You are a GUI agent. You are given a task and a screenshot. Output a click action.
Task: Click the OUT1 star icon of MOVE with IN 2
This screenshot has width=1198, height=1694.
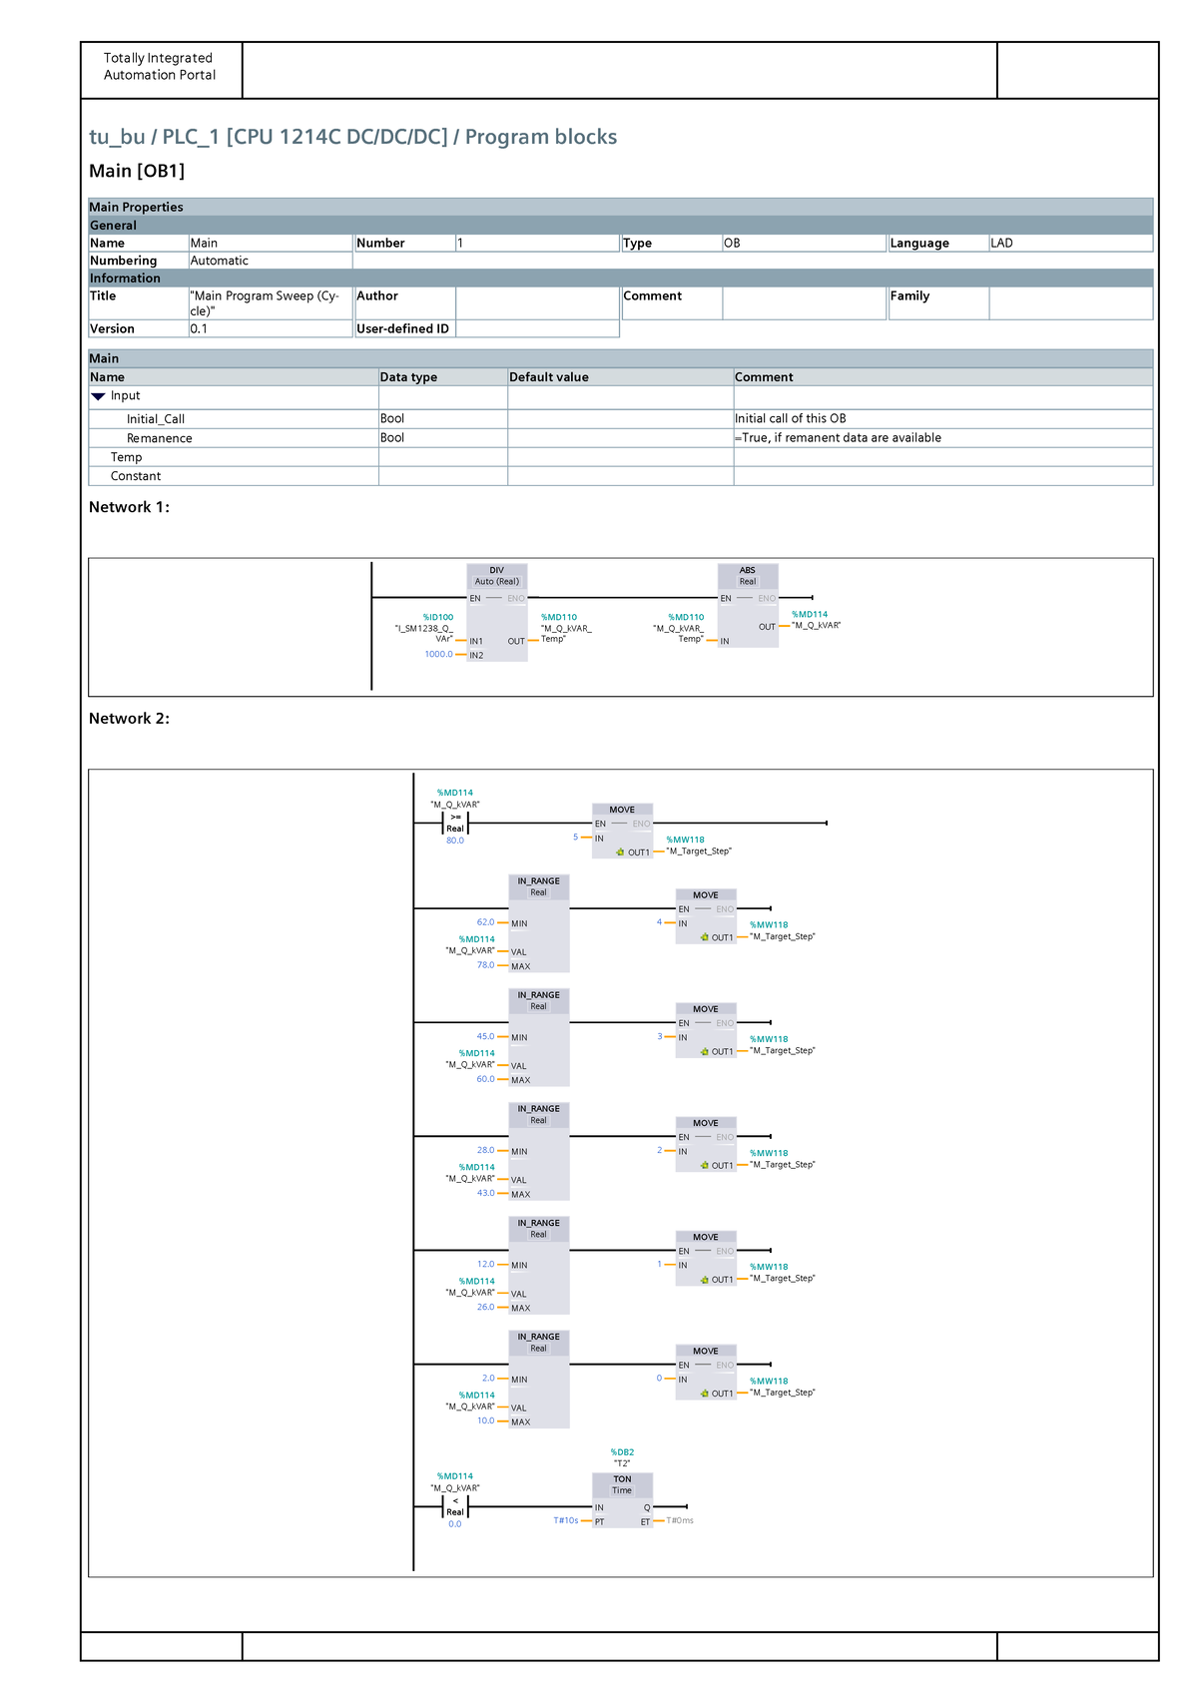coord(704,1165)
